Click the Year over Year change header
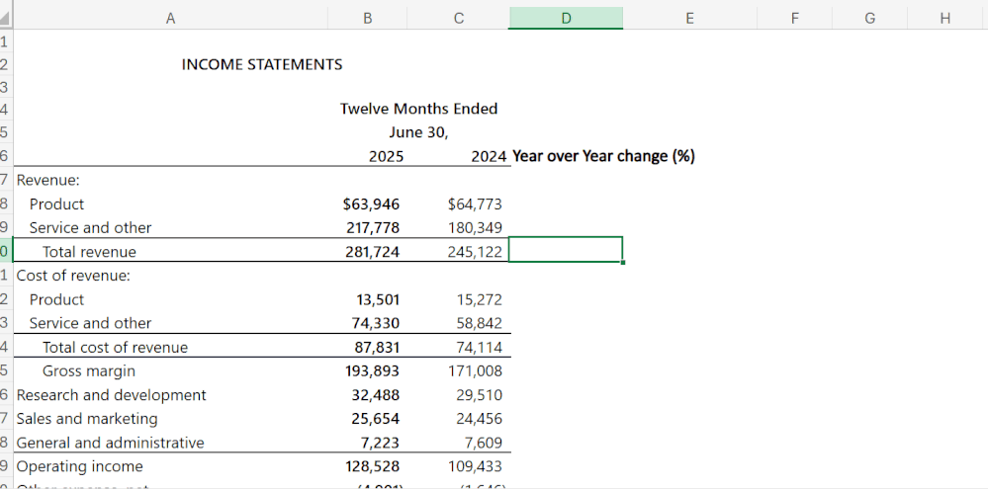988x489 pixels. click(x=603, y=156)
